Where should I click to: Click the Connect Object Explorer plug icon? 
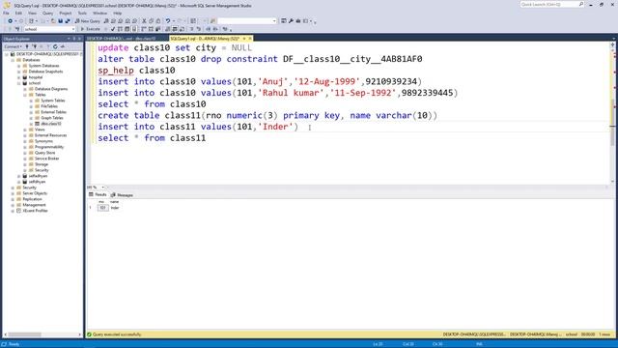(27, 46)
